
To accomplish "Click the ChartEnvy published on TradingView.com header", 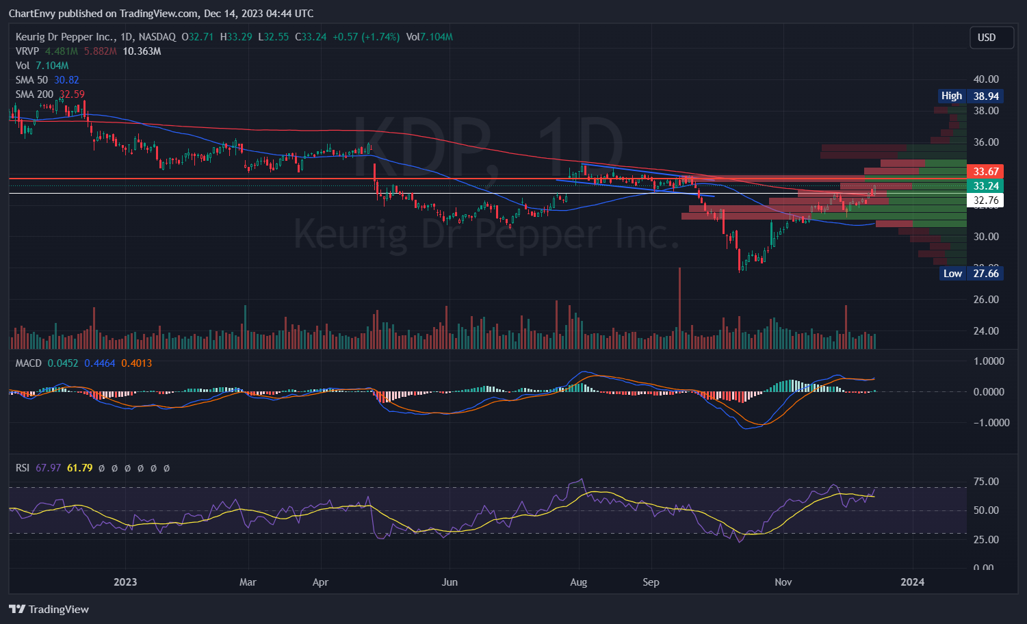I will pyautogui.click(x=161, y=13).
